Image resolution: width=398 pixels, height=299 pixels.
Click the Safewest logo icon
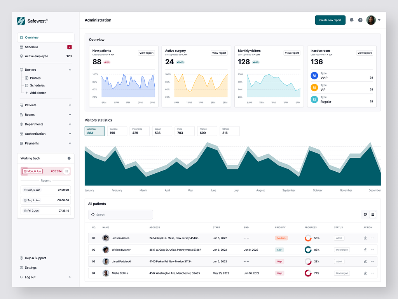click(x=21, y=21)
